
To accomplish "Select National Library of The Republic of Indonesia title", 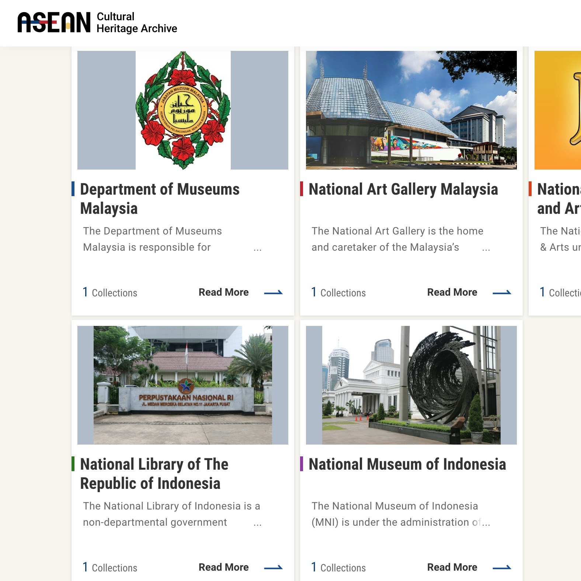I will (x=154, y=474).
